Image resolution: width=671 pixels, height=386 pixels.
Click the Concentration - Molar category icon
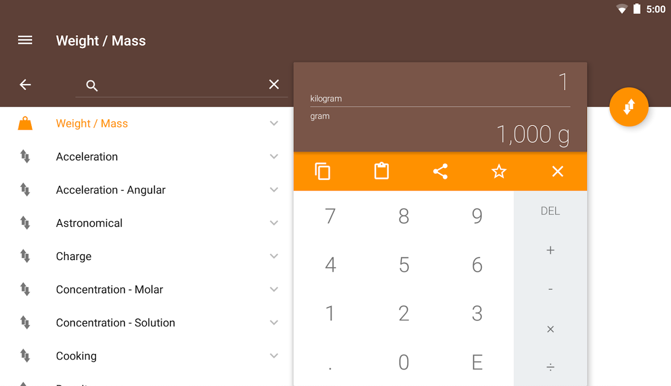click(25, 289)
